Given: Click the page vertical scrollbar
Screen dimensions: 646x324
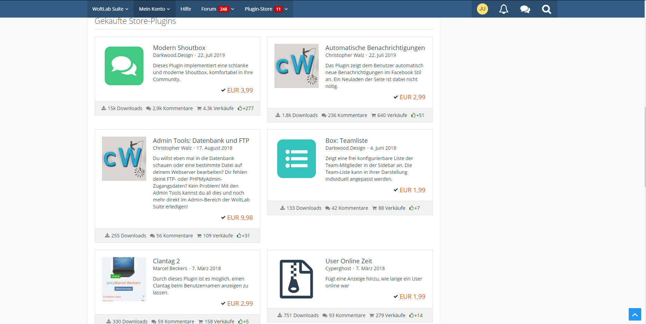Looking at the screenshot, I should (644, 147).
